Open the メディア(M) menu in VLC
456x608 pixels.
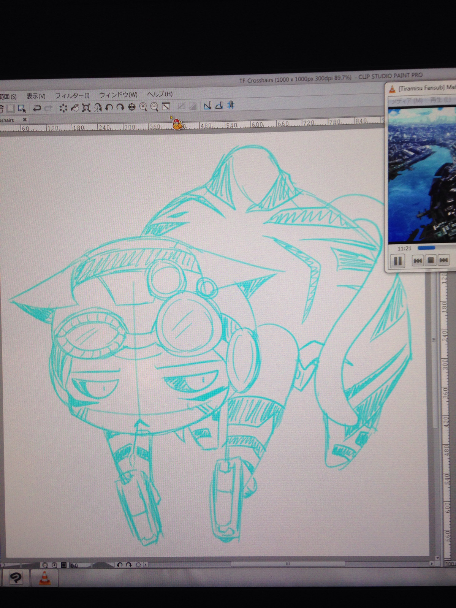(407, 101)
